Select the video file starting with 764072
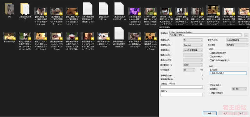This screenshot has height=117, width=250. coord(197,12)
